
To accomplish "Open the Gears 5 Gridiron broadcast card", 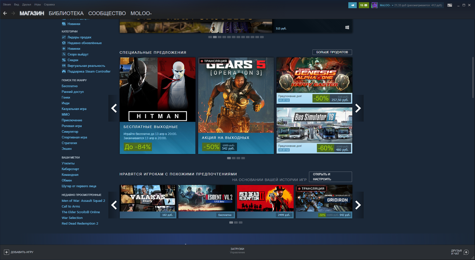I will (x=324, y=202).
